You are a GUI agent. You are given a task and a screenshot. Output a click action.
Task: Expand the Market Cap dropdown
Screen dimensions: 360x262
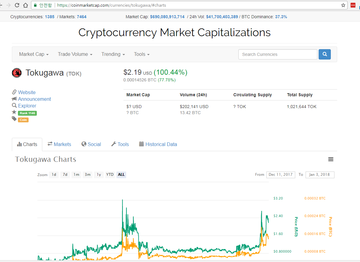pyautogui.click(x=34, y=54)
